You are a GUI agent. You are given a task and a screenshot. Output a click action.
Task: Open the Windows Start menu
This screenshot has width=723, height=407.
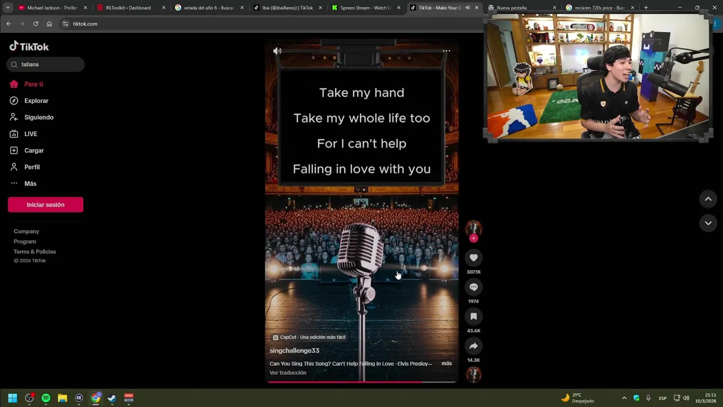[x=12, y=398]
